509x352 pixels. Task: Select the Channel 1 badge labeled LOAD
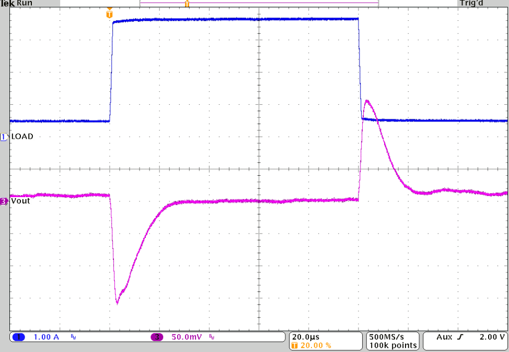[4, 137]
